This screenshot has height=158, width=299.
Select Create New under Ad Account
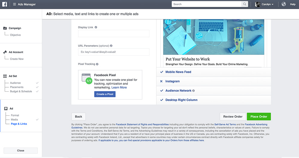(x=17, y=59)
